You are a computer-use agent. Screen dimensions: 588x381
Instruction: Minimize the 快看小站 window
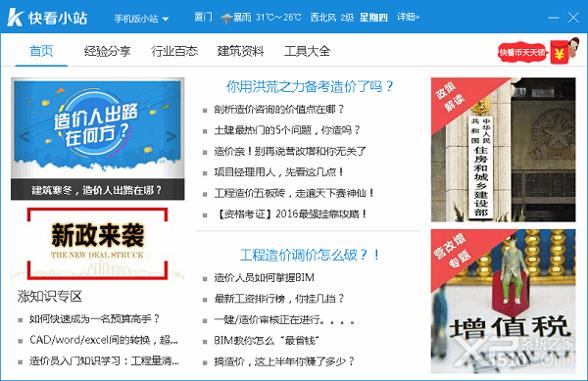click(553, 18)
